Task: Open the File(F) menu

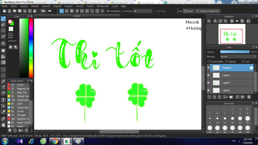Action: point(5,6)
